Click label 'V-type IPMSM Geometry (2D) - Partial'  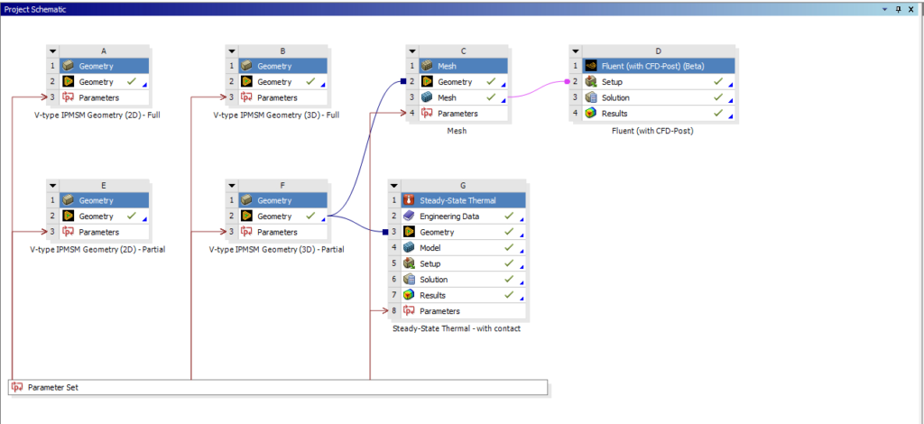click(x=97, y=249)
